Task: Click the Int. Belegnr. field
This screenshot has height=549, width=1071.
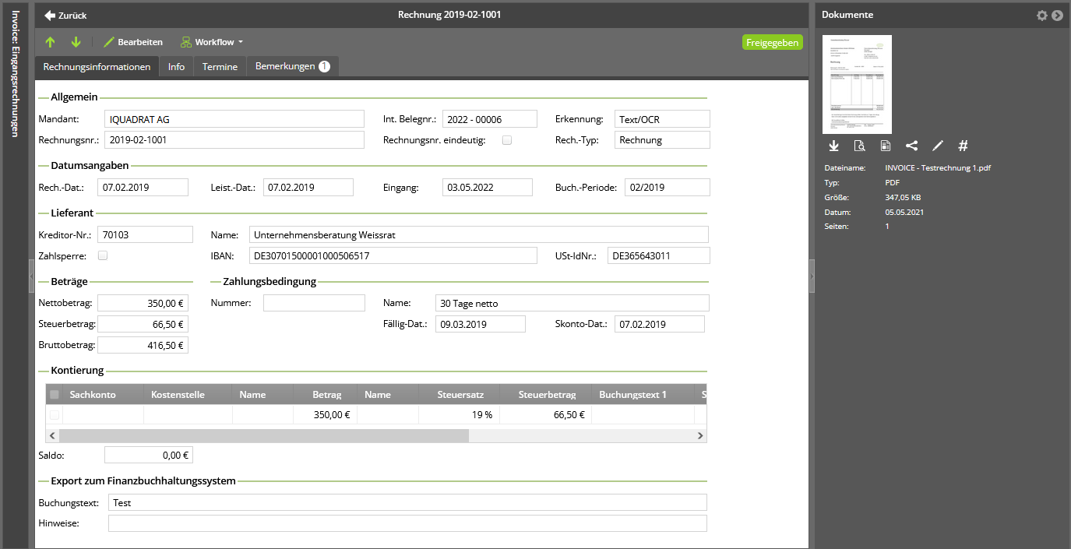Action: tap(490, 119)
